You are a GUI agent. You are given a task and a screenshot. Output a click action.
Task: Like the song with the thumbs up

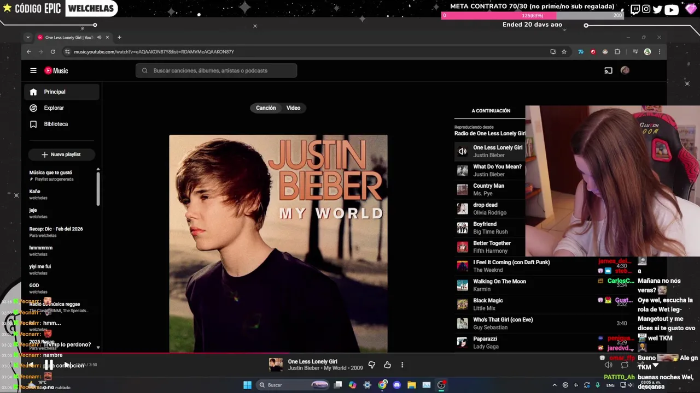(x=387, y=365)
